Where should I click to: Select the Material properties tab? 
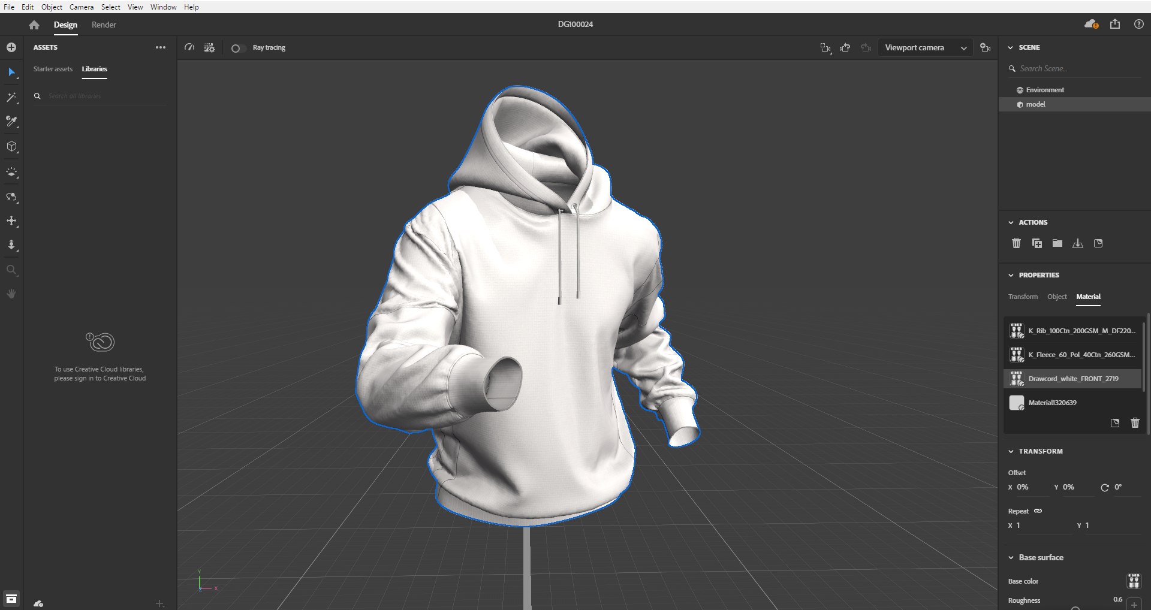pos(1088,297)
